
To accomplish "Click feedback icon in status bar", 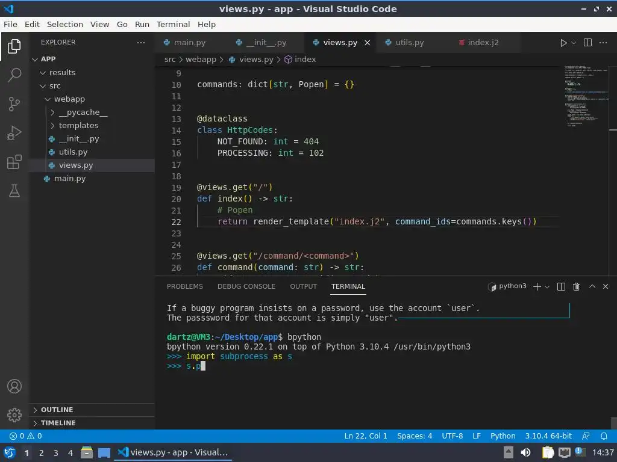I will tap(586, 436).
